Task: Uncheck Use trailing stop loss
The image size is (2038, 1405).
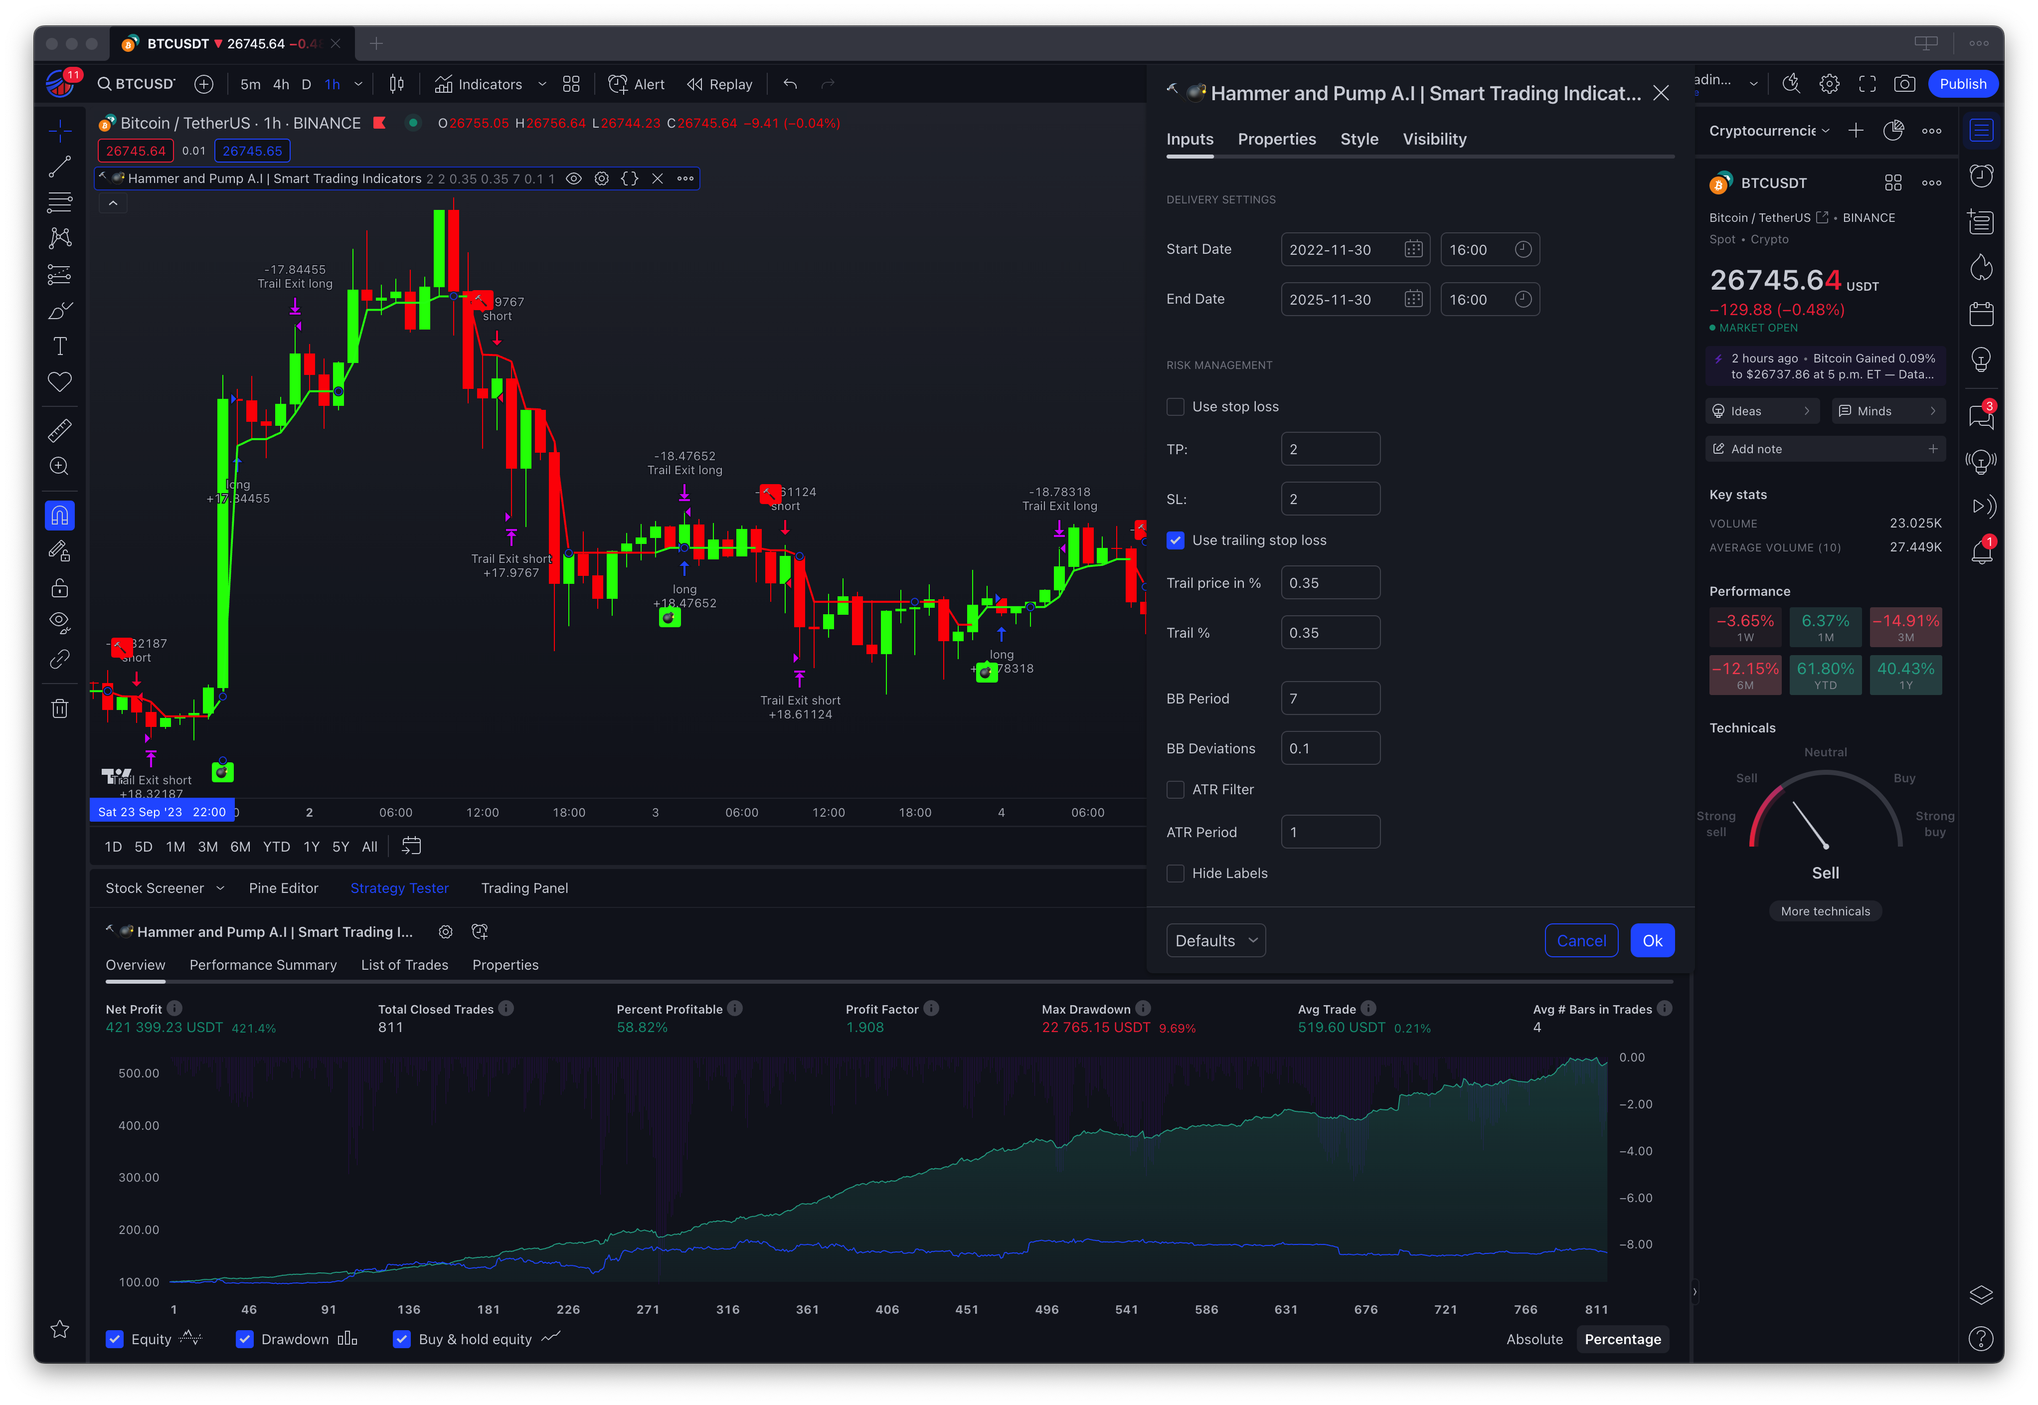Action: click(1176, 540)
